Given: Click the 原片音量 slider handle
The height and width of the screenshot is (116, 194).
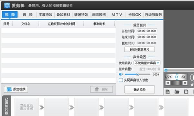Looking at the screenshot, I should (x=138, y=74).
